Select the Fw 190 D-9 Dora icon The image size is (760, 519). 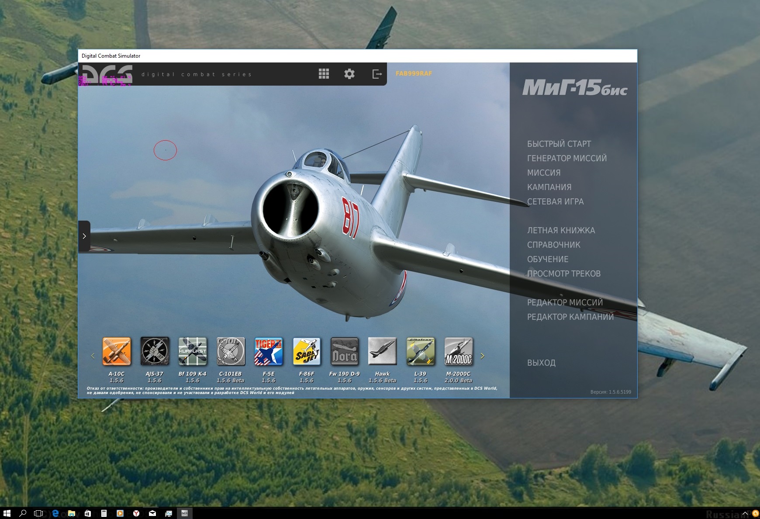[x=345, y=351]
